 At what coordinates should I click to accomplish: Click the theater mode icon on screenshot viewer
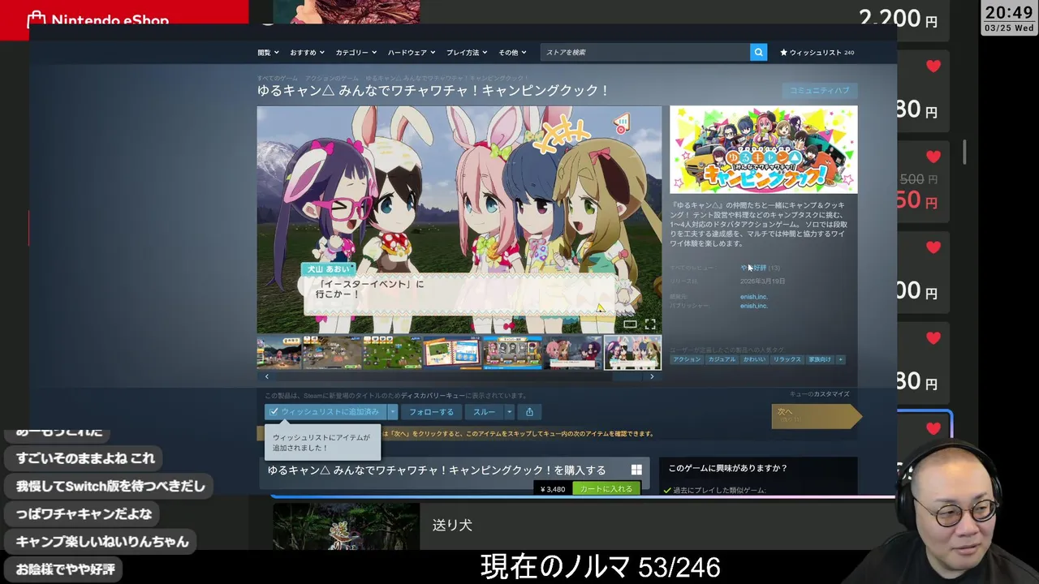[x=630, y=324]
